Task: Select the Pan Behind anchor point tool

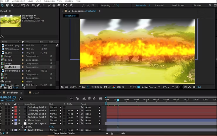Action: 28,5
